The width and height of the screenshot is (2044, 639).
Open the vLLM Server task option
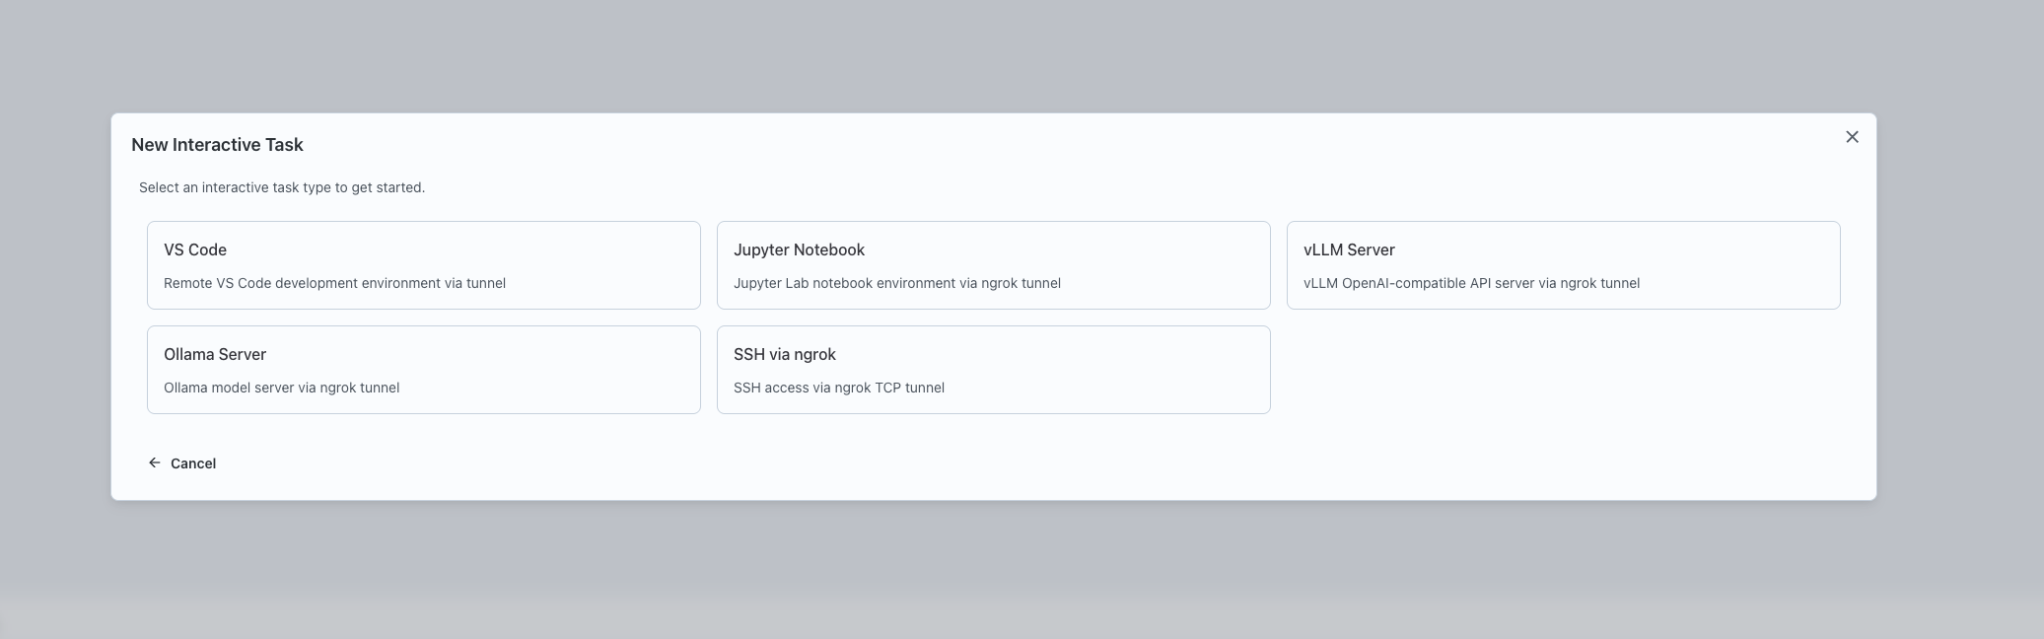(1563, 264)
